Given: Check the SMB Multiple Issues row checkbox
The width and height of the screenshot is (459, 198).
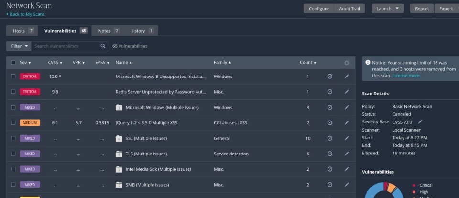Looking at the screenshot, I should pyautogui.click(x=13, y=185).
